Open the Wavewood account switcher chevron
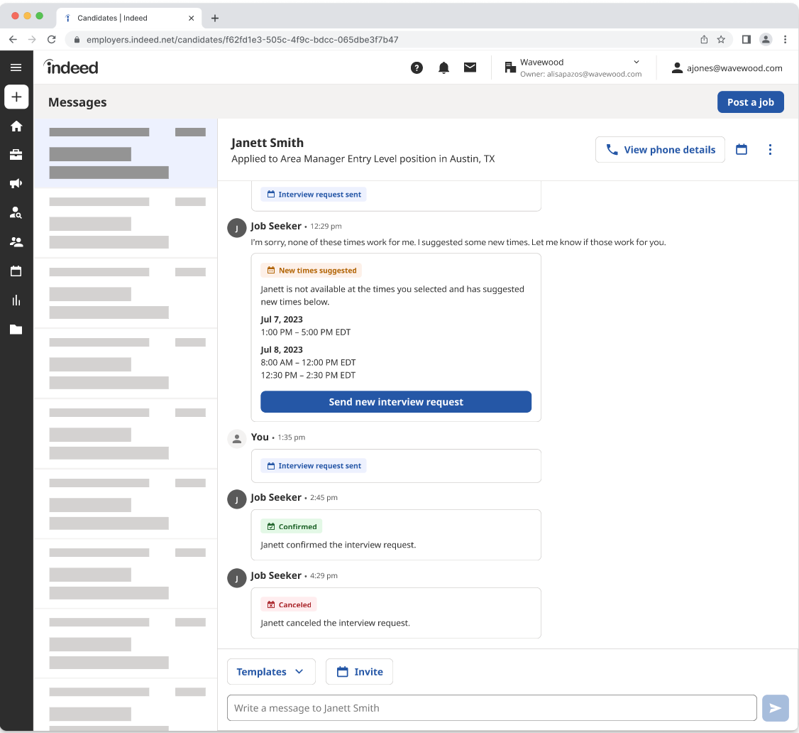 click(x=636, y=62)
